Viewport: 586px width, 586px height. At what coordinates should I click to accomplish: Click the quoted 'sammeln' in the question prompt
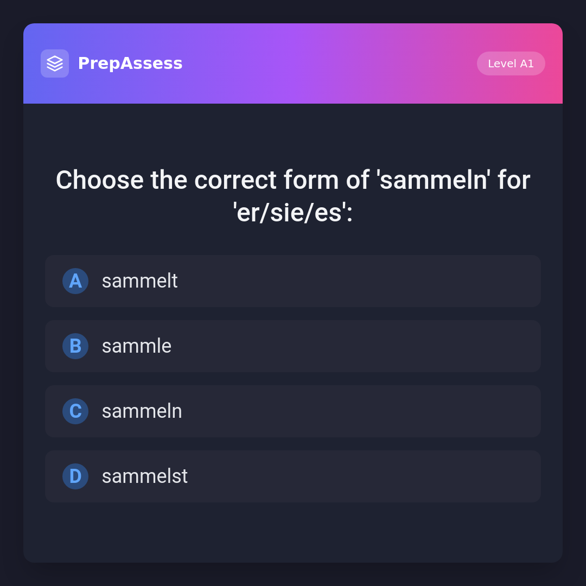pos(434,180)
